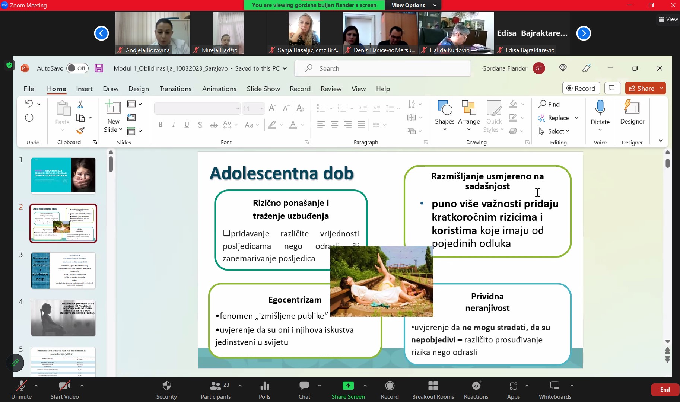Switch to the Transitions ribbon tab
Screen dimensions: 680x402
[x=175, y=89]
